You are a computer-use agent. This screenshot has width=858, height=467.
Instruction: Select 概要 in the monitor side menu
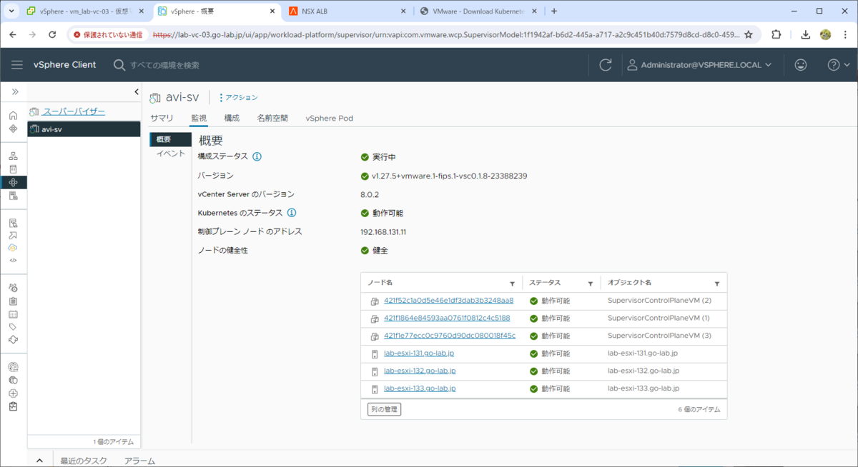click(170, 139)
